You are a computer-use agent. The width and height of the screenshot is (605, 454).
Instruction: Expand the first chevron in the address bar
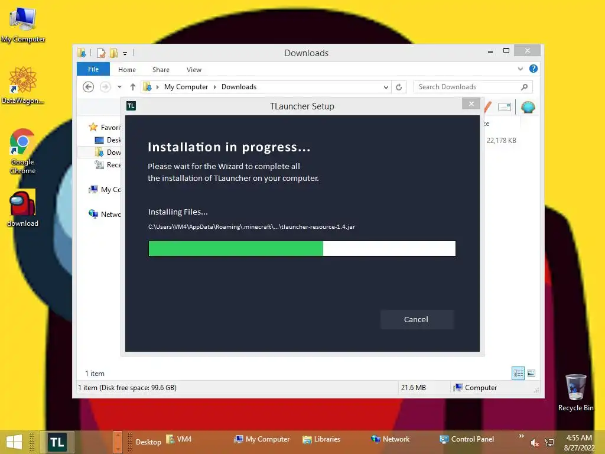(157, 87)
